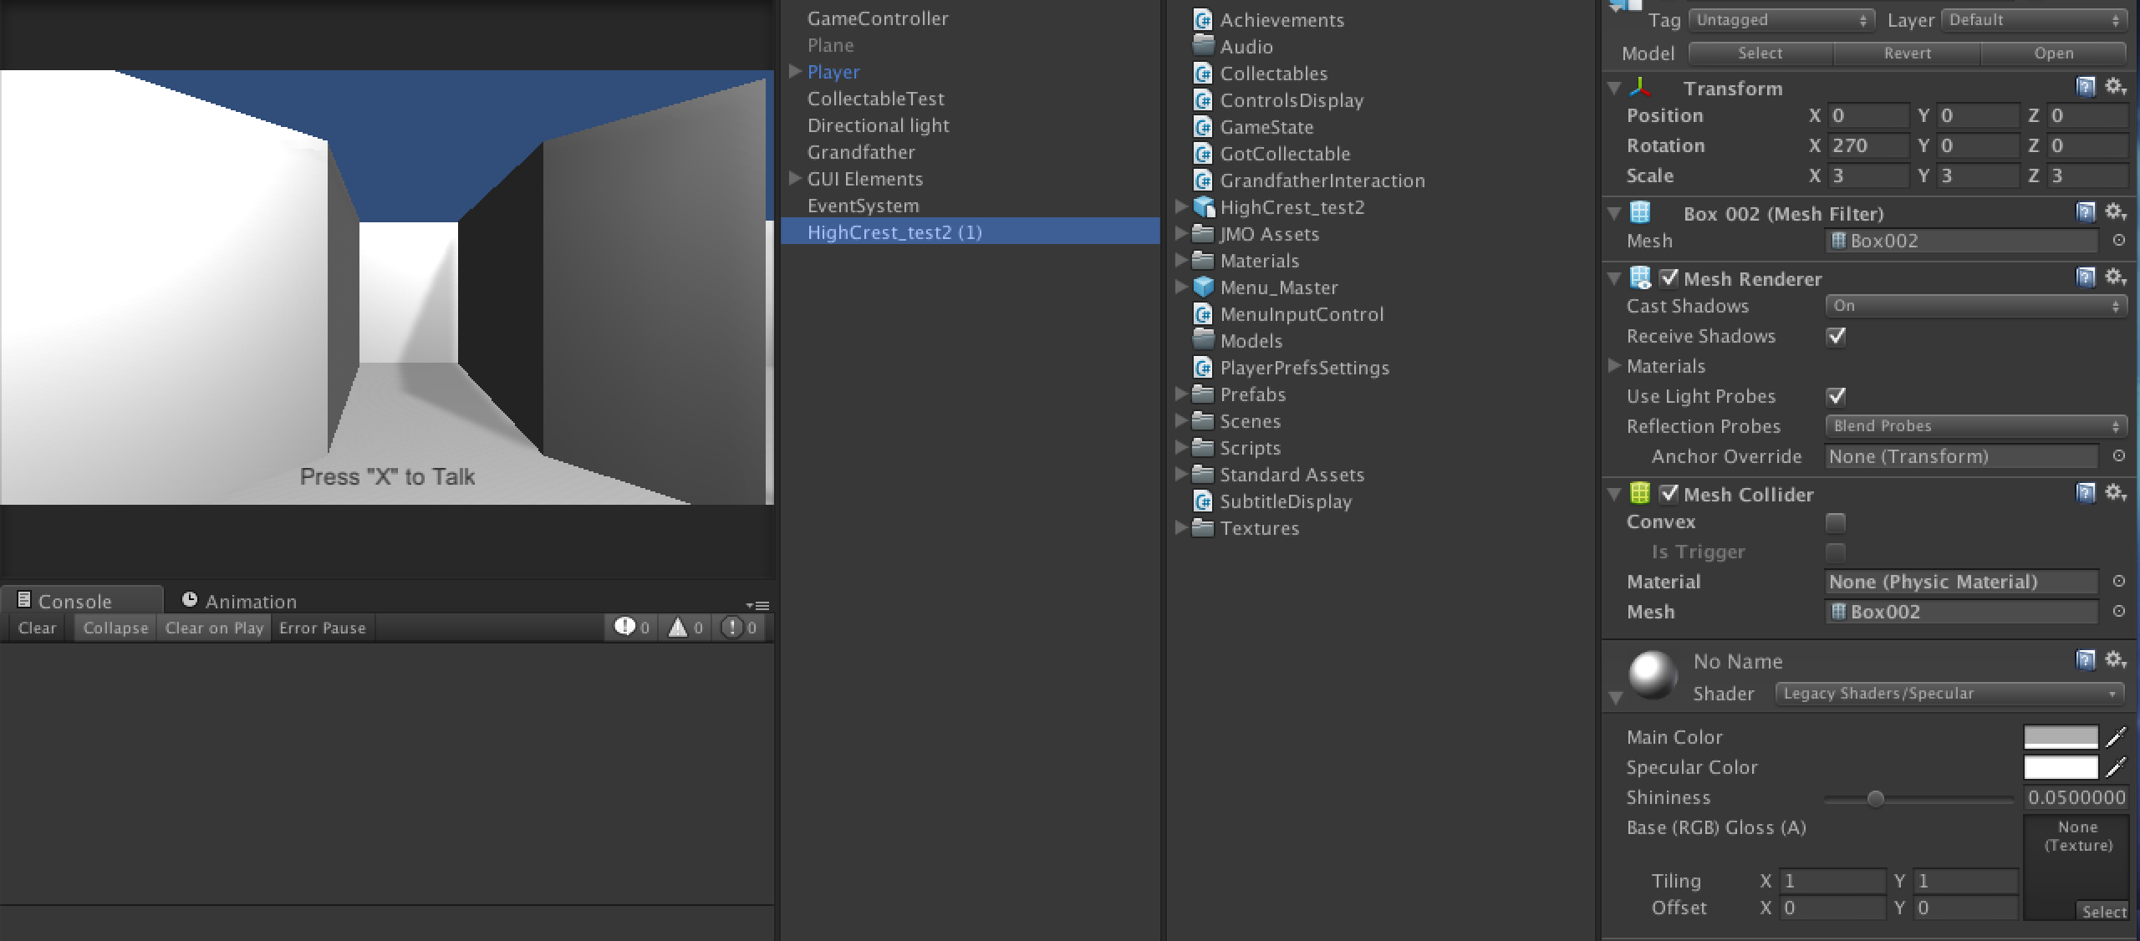Uncheck Use Light Probes
The image size is (2140, 941).
tap(1836, 396)
